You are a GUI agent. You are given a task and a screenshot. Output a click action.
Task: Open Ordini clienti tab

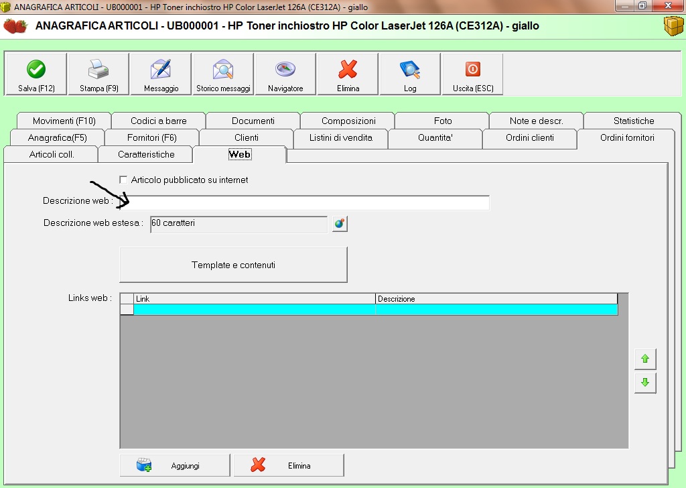point(530,138)
